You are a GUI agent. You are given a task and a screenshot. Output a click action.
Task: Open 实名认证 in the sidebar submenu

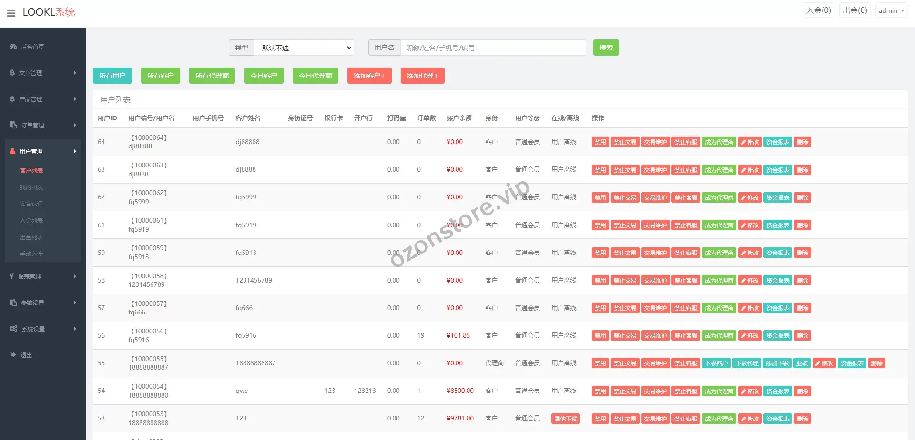click(x=31, y=204)
